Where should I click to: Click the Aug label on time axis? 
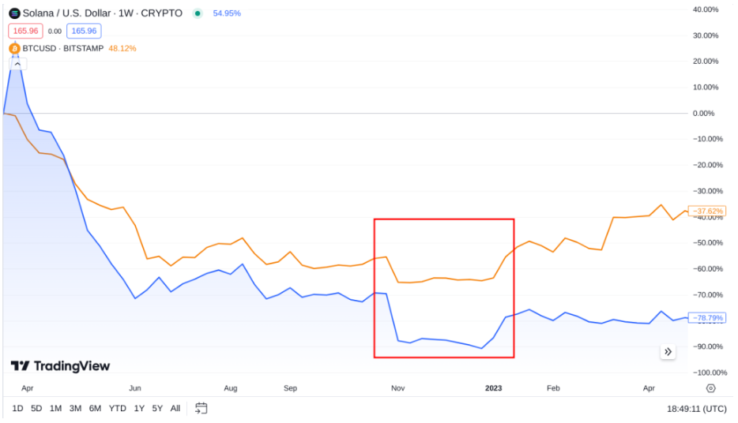pos(231,388)
